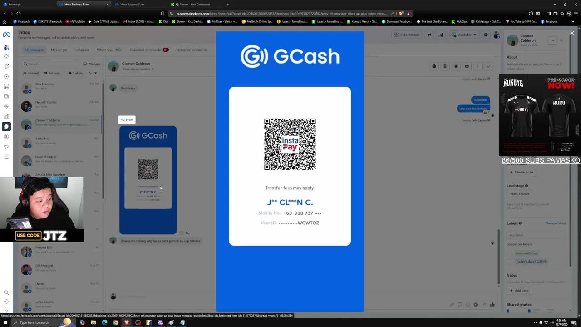Screen dimensions: 581x327
Task: Click the priority exclamation icon above chat
Action: pos(478,66)
